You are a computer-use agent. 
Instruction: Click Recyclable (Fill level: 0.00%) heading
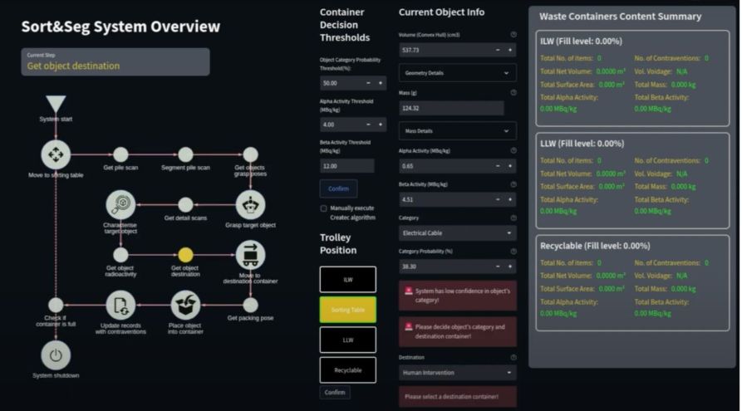coord(595,246)
